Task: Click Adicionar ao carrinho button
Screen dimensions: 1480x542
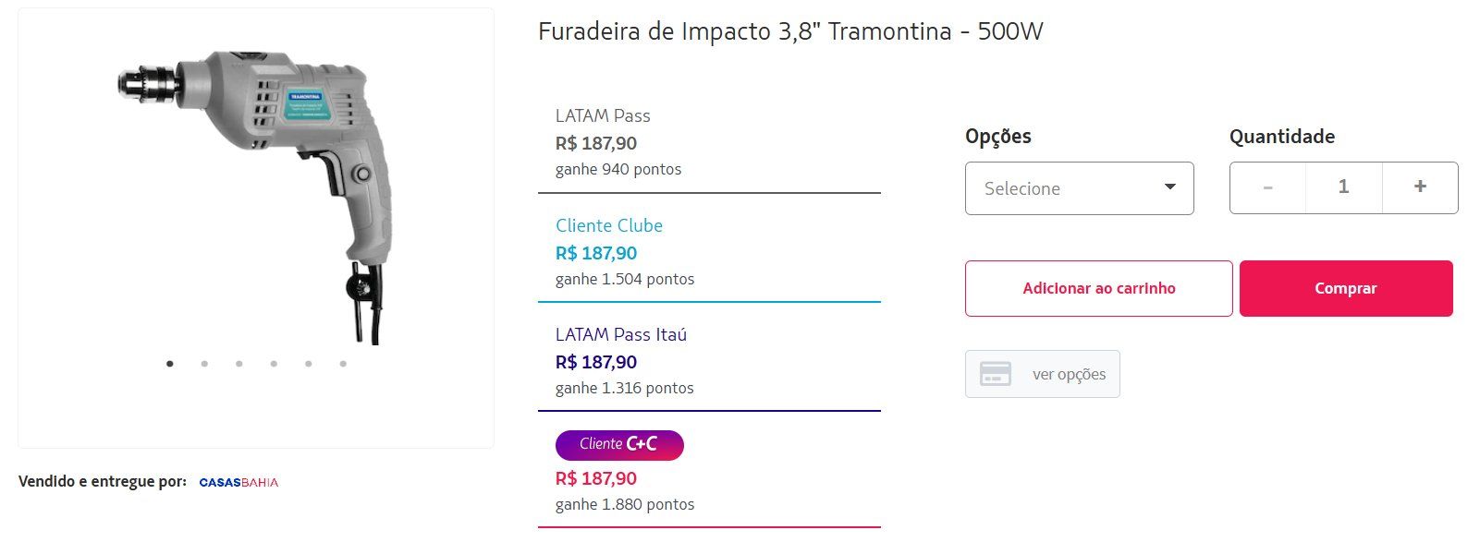Action: pyautogui.click(x=1098, y=288)
